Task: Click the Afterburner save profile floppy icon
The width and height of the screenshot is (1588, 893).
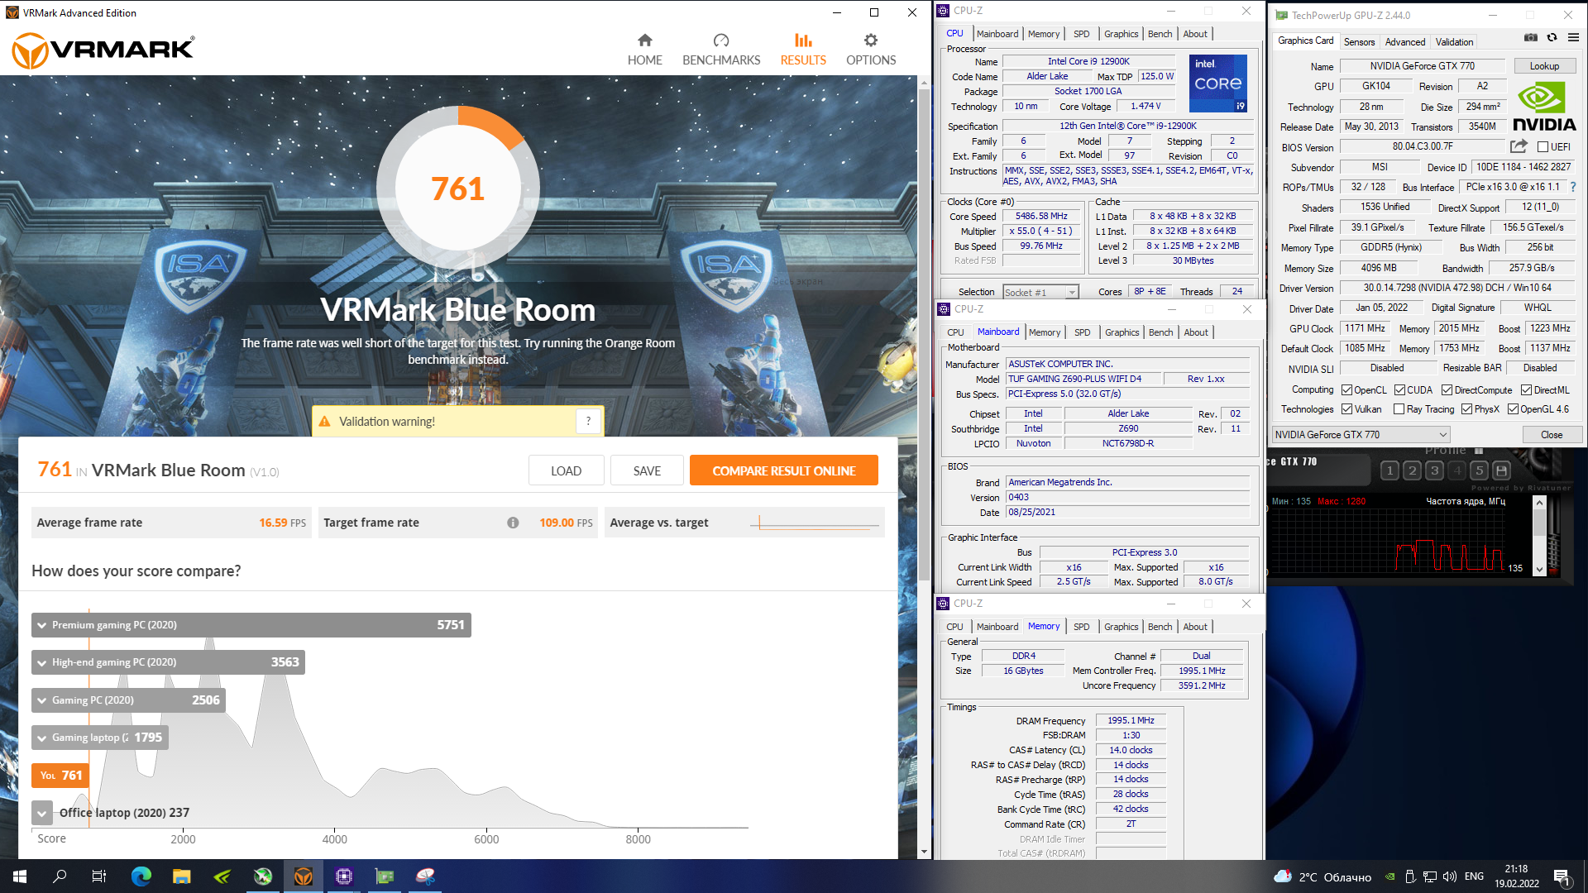Action: pyautogui.click(x=1502, y=470)
